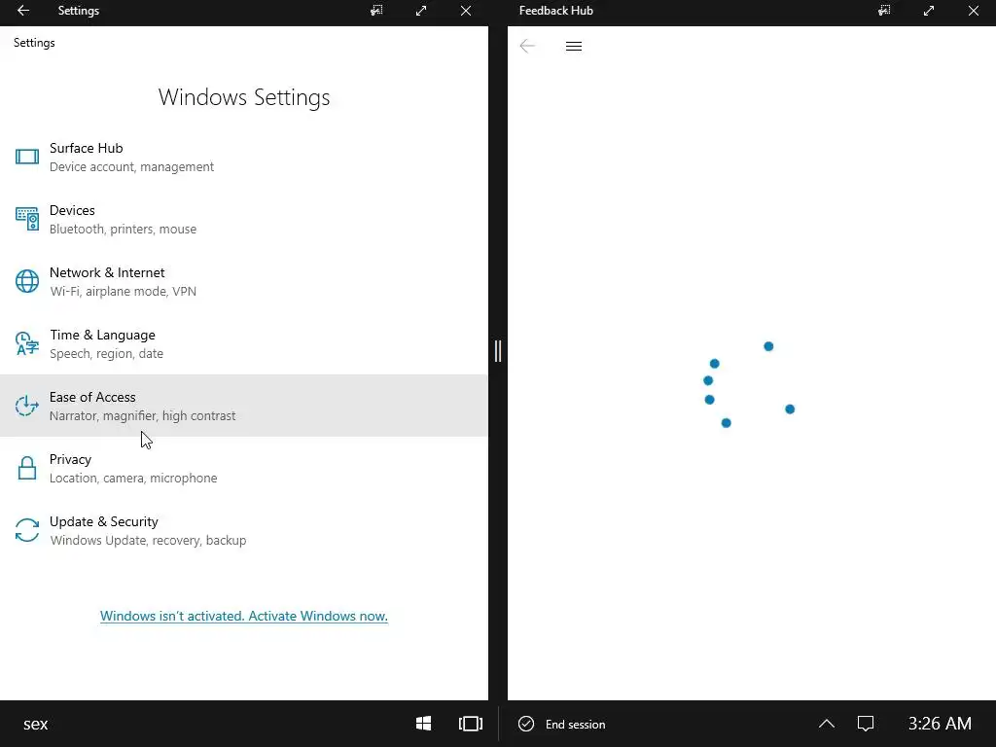Image resolution: width=996 pixels, height=747 pixels.
Task: Click the Ease of Access icon
Action: (27, 406)
